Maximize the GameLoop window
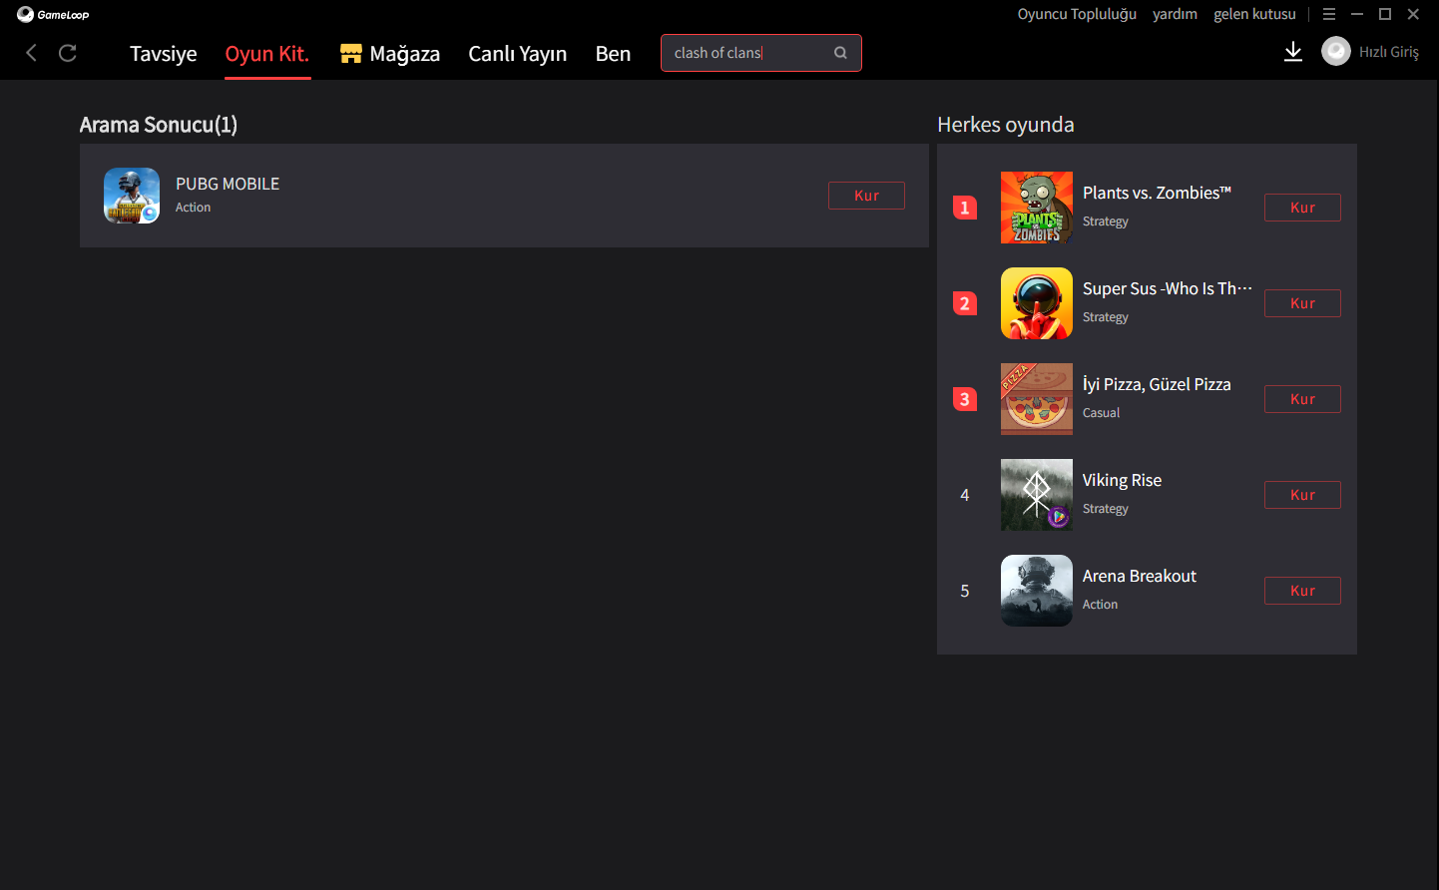Image resolution: width=1439 pixels, height=890 pixels. (1385, 14)
